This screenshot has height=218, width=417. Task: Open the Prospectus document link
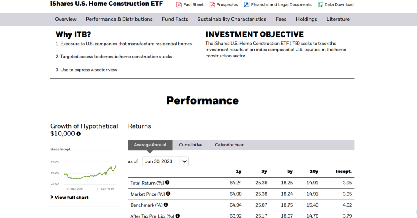(227, 5)
